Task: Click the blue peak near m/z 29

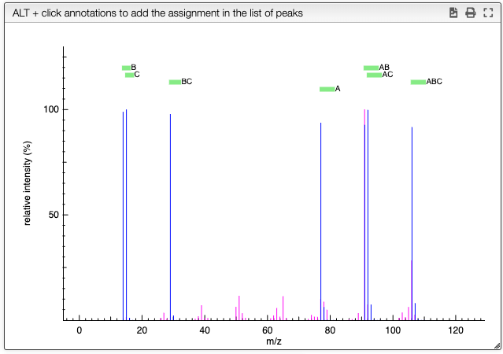Action: point(170,217)
